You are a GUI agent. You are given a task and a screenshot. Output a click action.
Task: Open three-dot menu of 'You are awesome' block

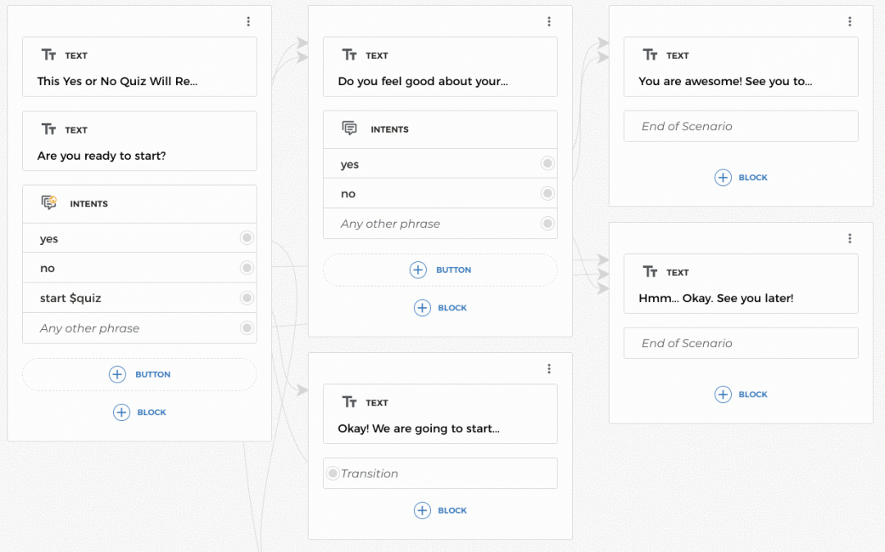point(850,22)
